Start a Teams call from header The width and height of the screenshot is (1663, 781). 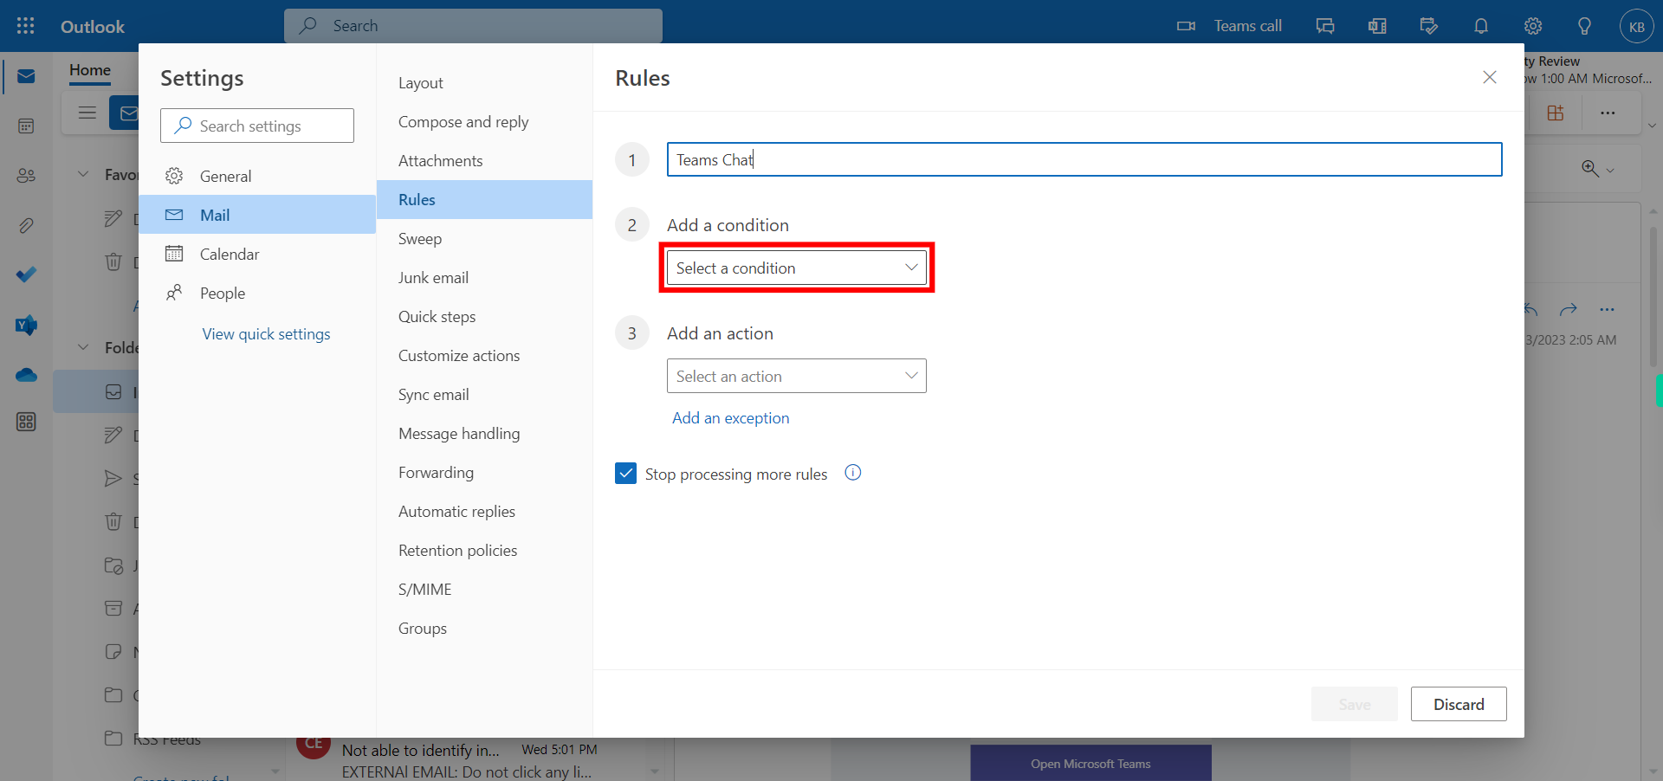(1229, 26)
